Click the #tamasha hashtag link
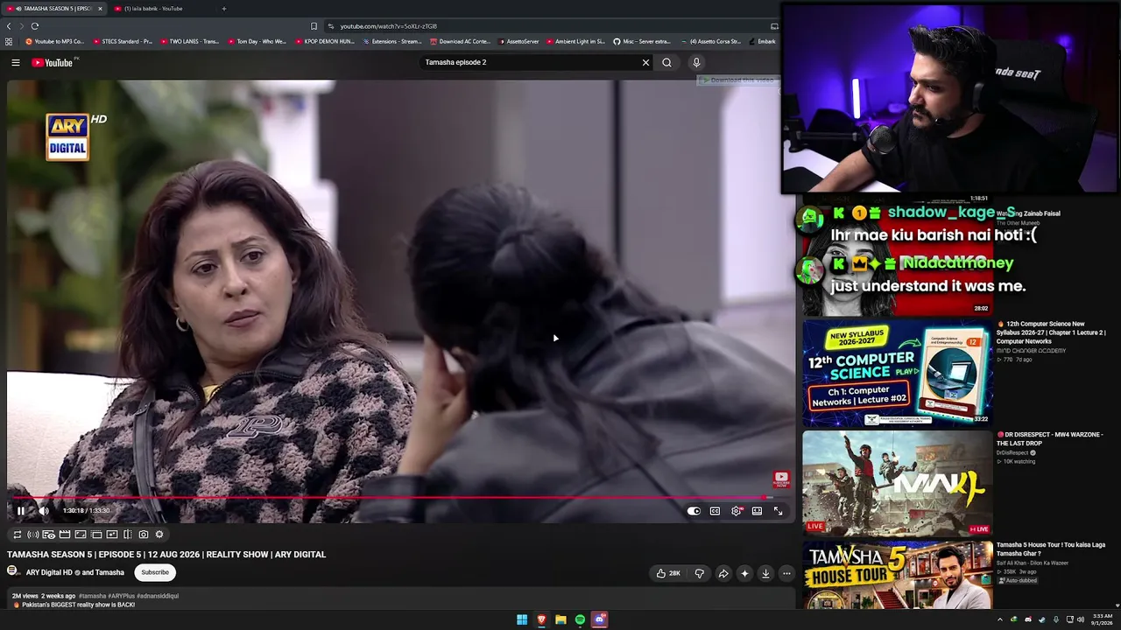The image size is (1121, 630). (x=92, y=596)
